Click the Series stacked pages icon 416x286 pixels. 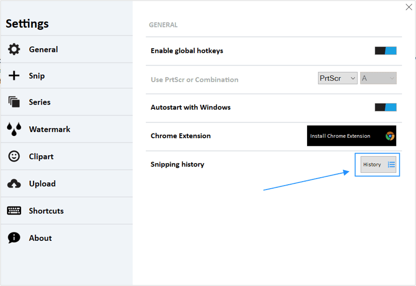click(x=14, y=102)
